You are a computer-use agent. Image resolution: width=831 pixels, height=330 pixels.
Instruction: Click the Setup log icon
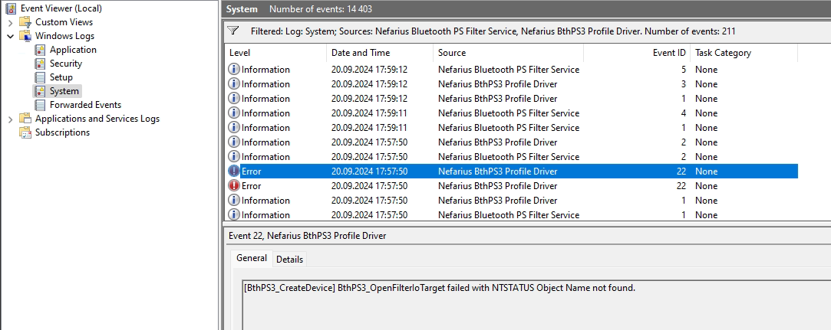40,77
